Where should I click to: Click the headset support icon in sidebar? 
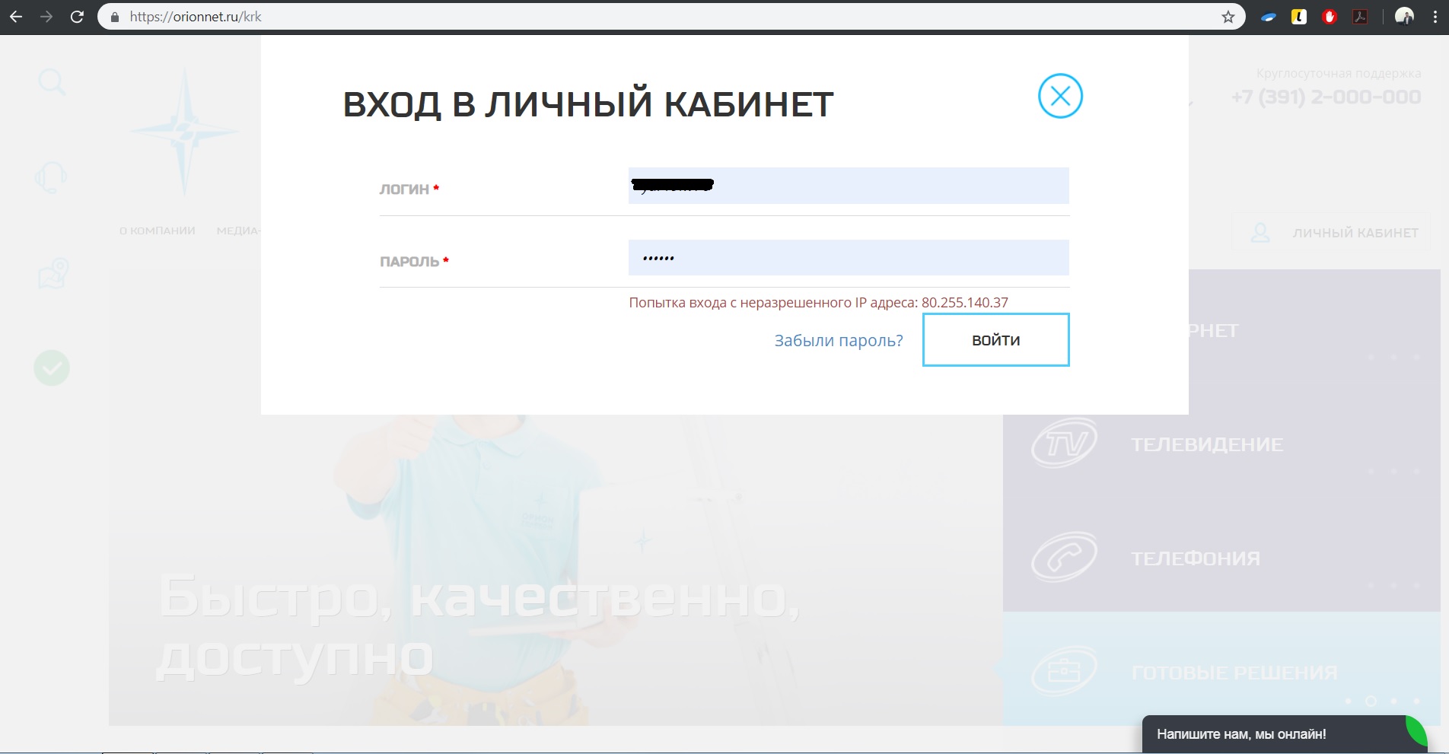(51, 177)
